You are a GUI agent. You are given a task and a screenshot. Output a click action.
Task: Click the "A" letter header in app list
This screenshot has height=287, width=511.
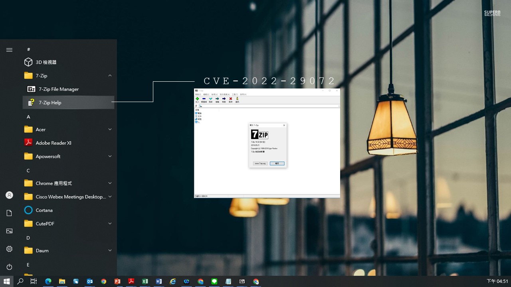click(x=28, y=117)
